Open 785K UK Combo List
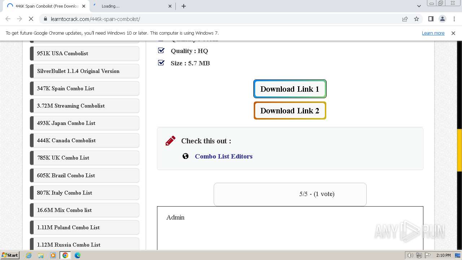Image resolution: width=462 pixels, height=260 pixels. [x=84, y=158]
